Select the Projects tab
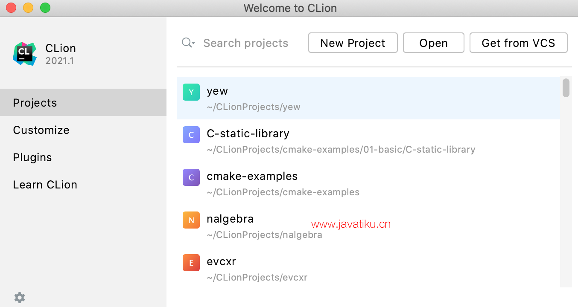Screen dimensions: 578x307 point(83,102)
